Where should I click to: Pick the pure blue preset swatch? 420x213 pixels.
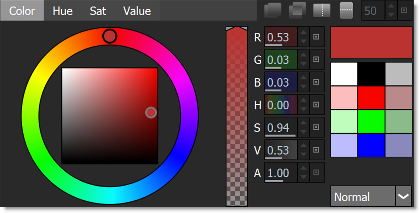[371, 145]
